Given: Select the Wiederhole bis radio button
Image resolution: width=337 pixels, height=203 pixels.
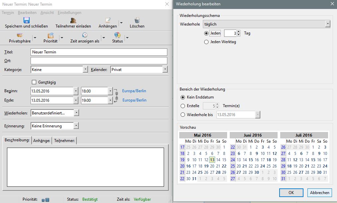Looking at the screenshot, I should 183,115.
